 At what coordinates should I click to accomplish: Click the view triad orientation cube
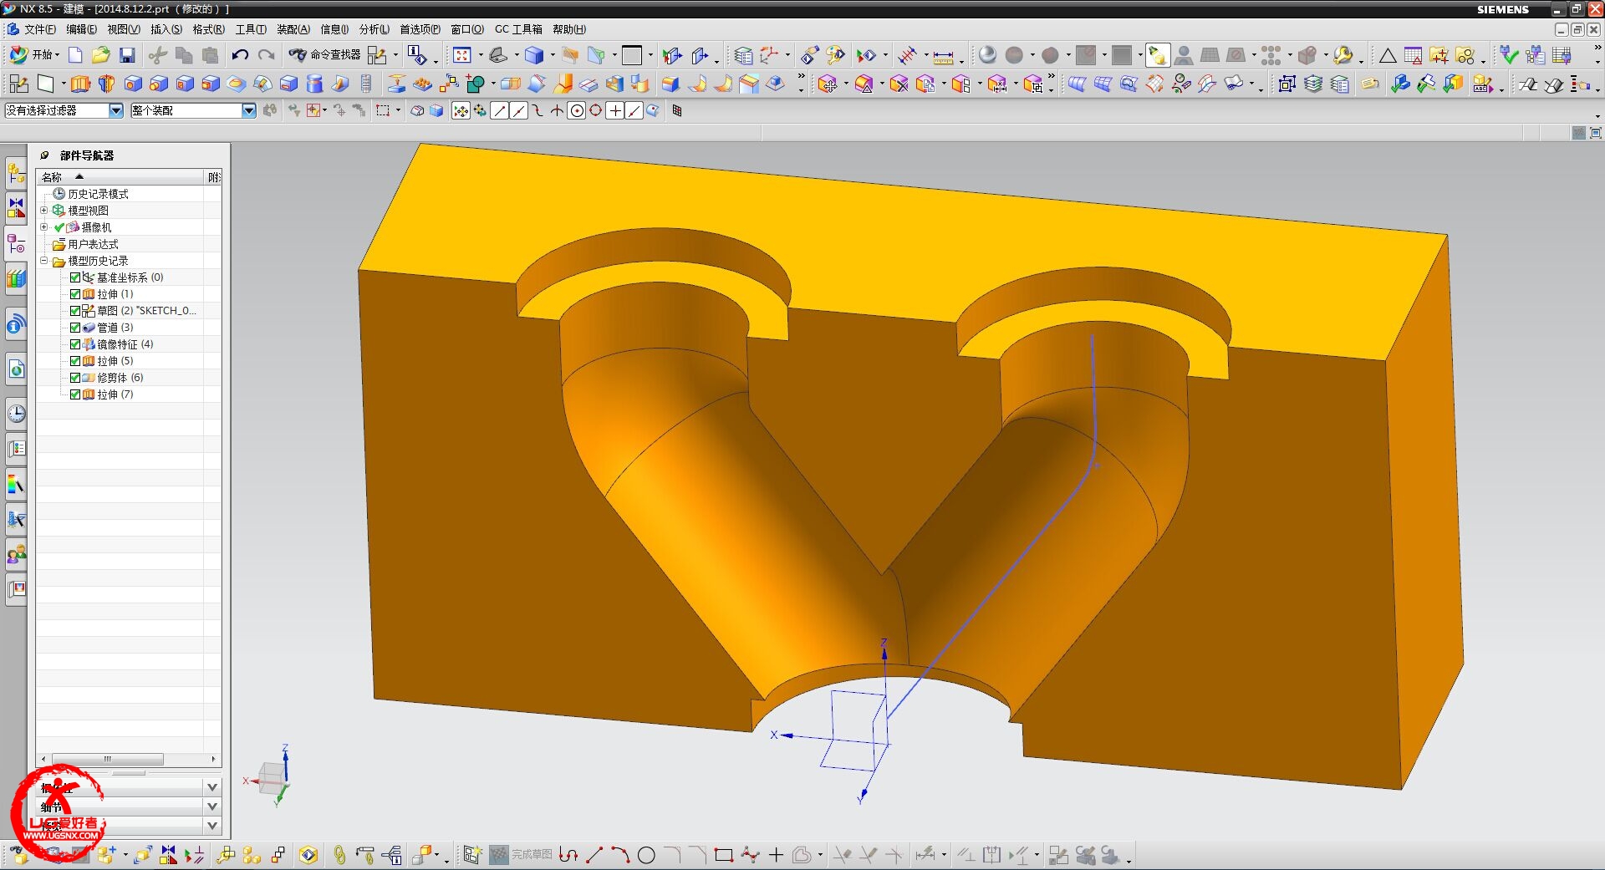(x=272, y=777)
